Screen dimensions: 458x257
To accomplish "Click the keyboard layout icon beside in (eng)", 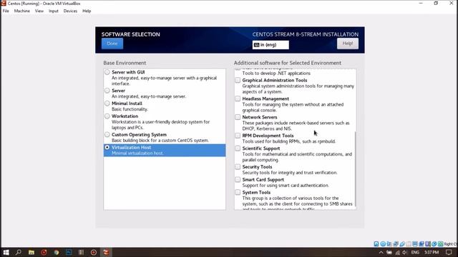I will [x=256, y=45].
